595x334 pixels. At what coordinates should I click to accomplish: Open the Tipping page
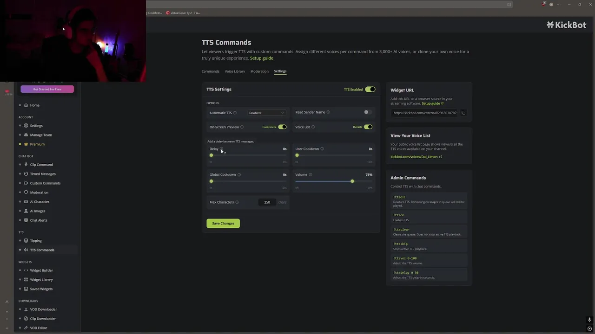pyautogui.click(x=36, y=241)
